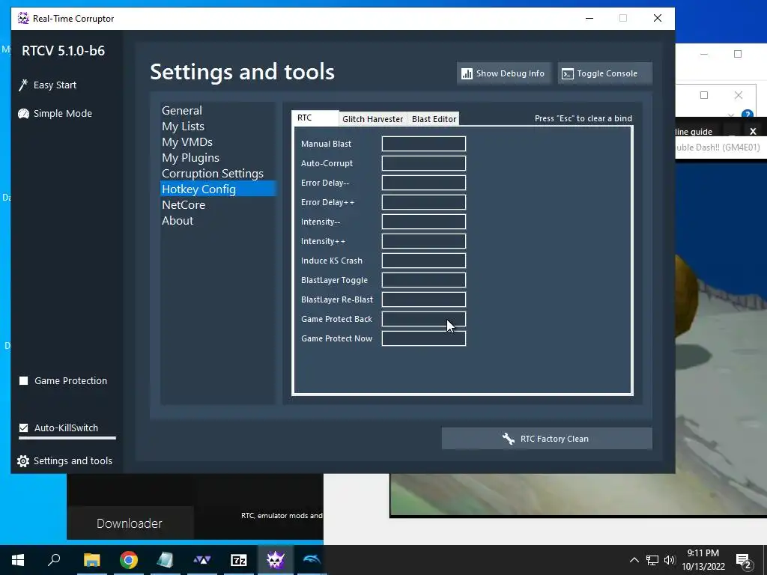Viewport: 767px width, 575px height.
Task: Open the notification center icon
Action: point(744,560)
